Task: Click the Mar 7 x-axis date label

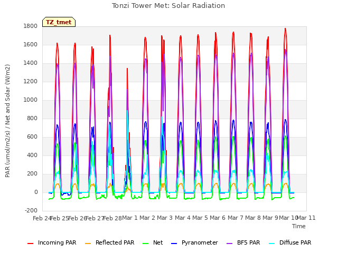Action: click(236, 218)
